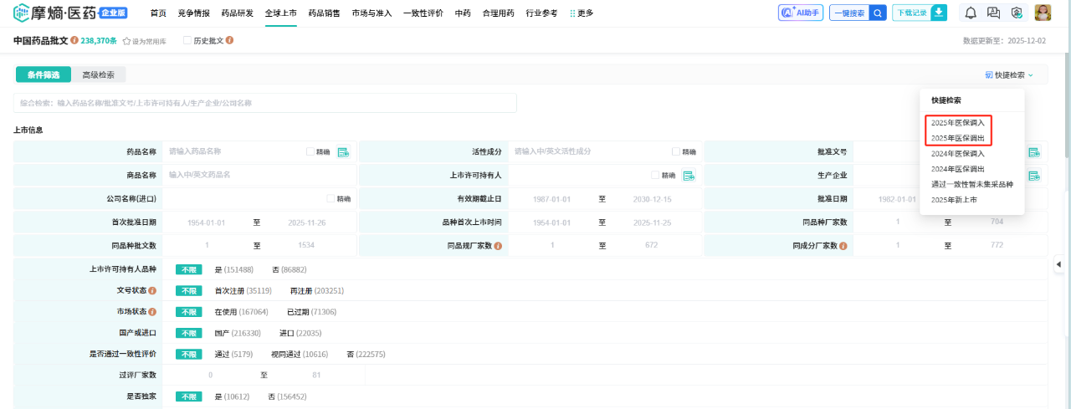Click the blue search magnifier icon
Image resolution: width=1071 pixels, height=409 pixels.
tap(878, 13)
